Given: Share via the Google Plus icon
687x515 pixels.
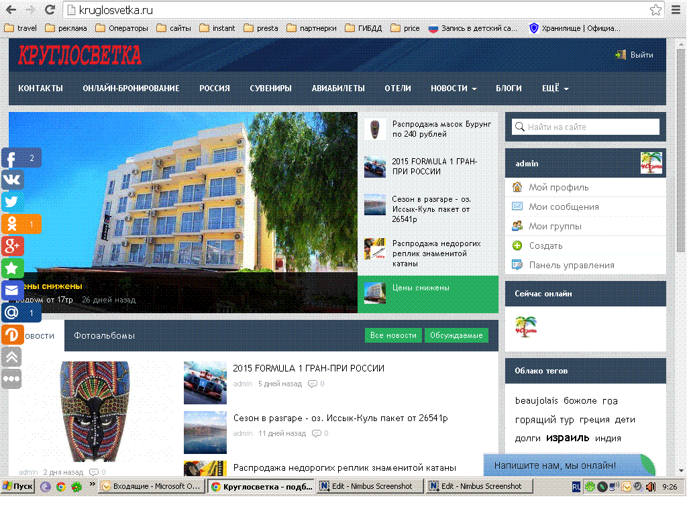Looking at the screenshot, I should [x=12, y=246].
